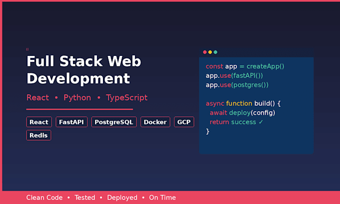Click the red dot in code window
This screenshot has width=340, height=204.
(x=204, y=52)
